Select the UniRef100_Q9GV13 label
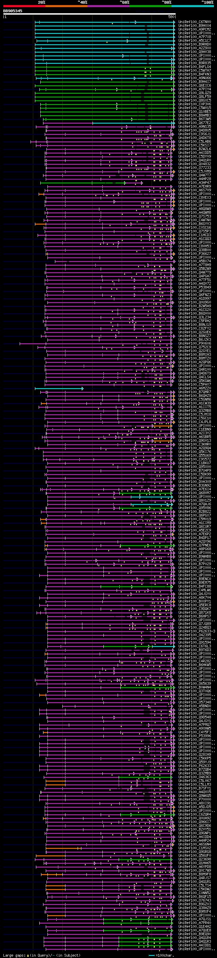The height and width of the screenshot is (958, 217). click(x=195, y=441)
